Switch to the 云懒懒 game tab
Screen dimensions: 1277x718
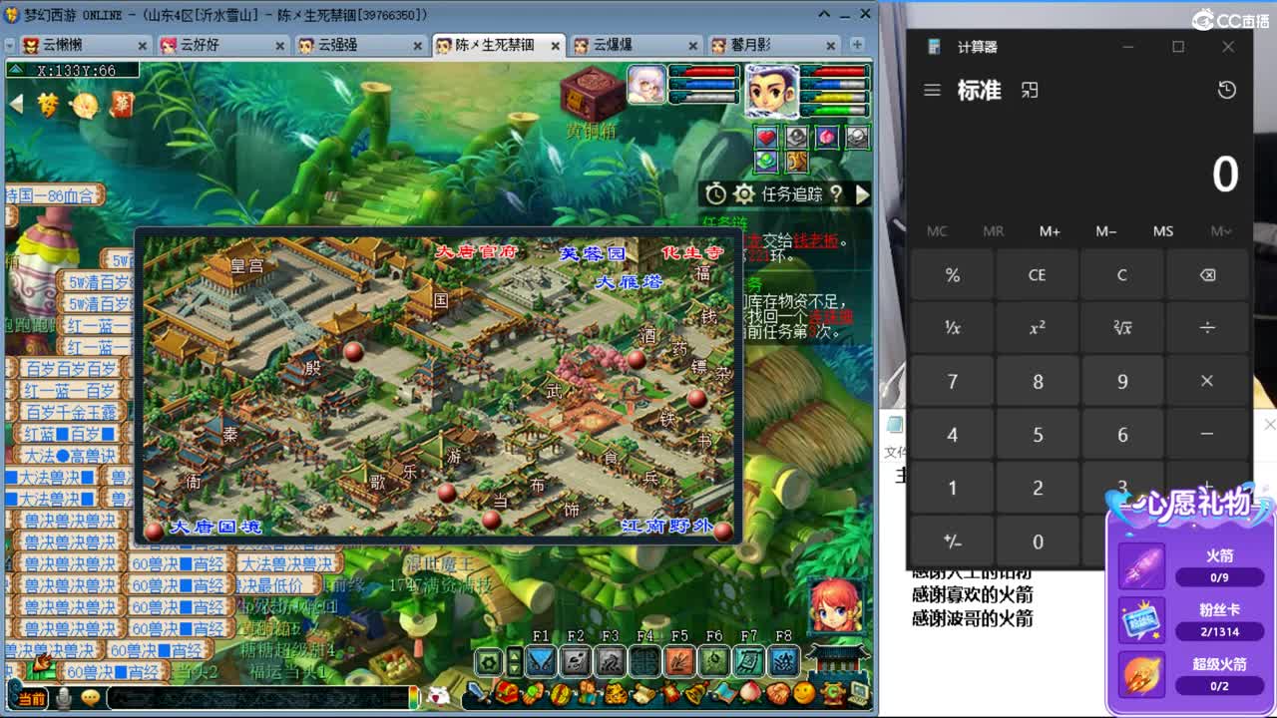(85, 45)
